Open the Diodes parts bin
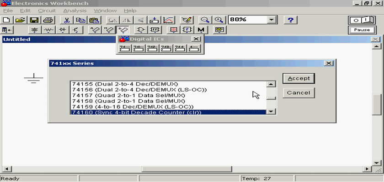The image size is (384, 182). [63, 30]
